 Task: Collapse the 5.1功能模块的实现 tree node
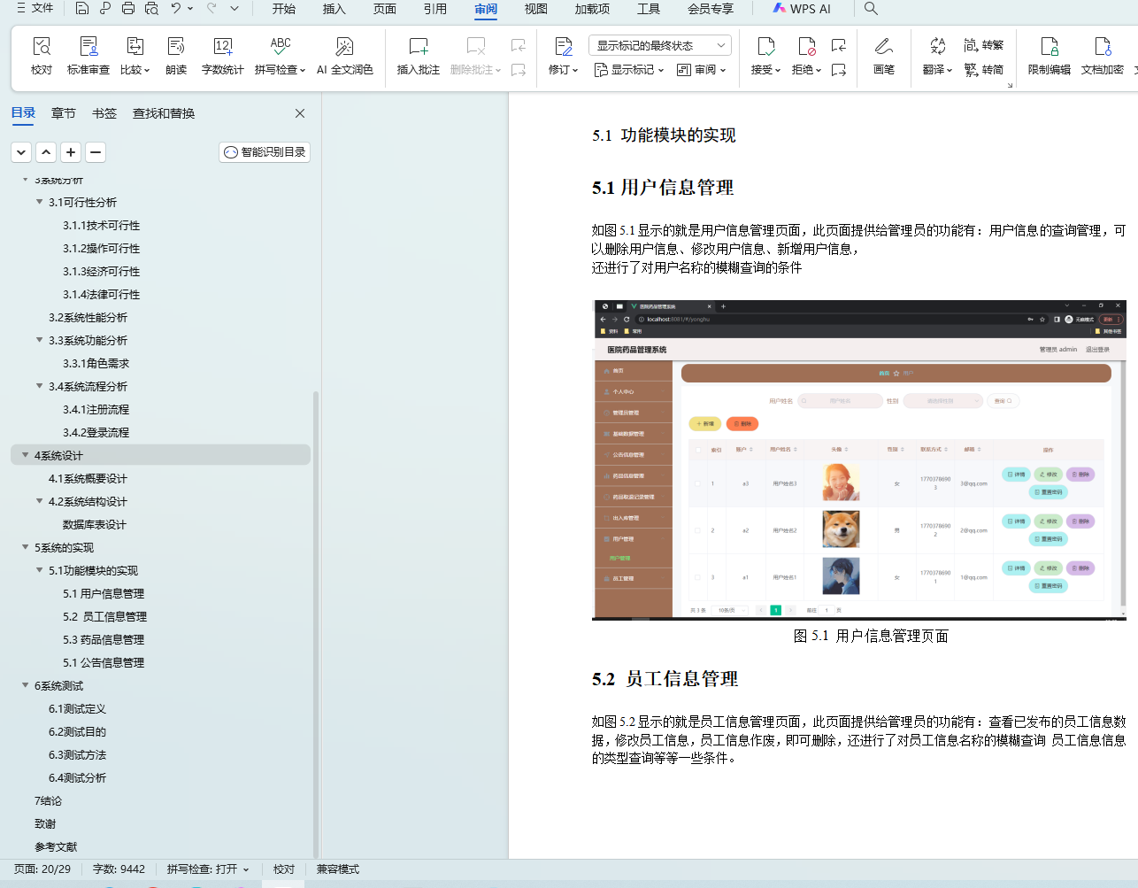(40, 570)
